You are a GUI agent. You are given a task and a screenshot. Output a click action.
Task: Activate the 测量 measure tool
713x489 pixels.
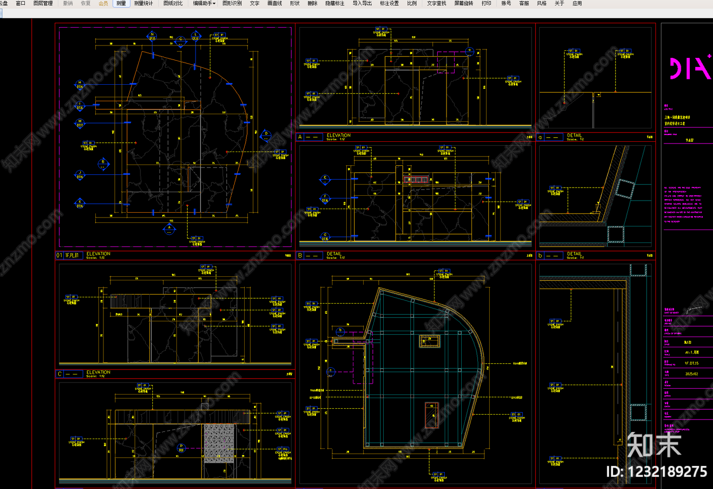121,3
